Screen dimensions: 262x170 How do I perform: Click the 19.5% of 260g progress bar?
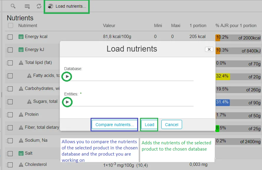(x=238, y=90)
